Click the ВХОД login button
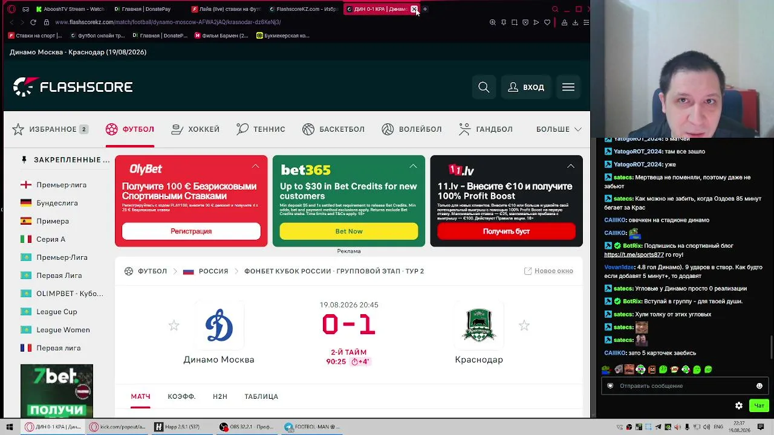 click(526, 87)
